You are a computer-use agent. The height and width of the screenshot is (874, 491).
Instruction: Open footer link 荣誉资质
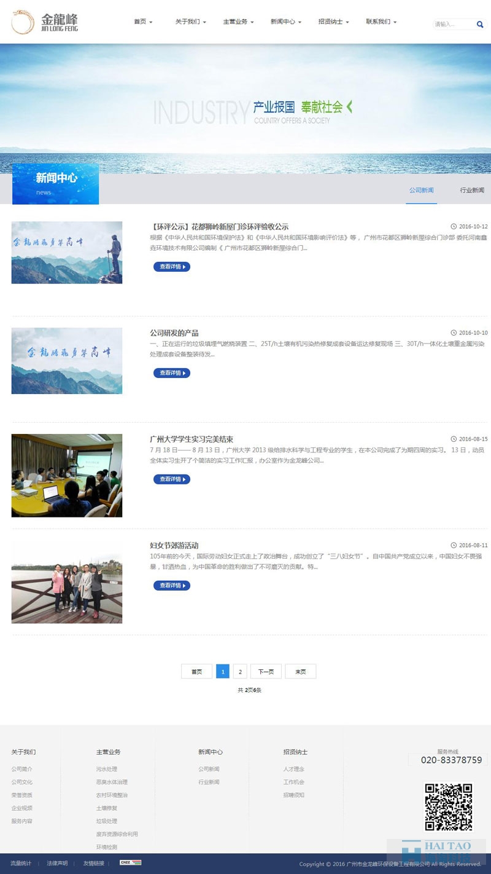coord(22,795)
